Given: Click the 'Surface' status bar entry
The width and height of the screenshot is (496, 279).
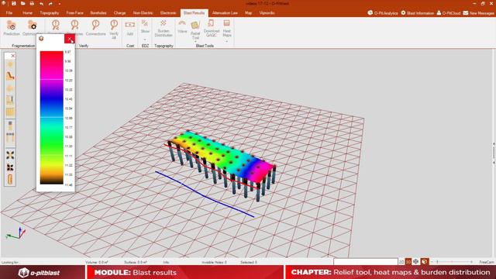Looking at the screenshot, I should click(136, 262).
